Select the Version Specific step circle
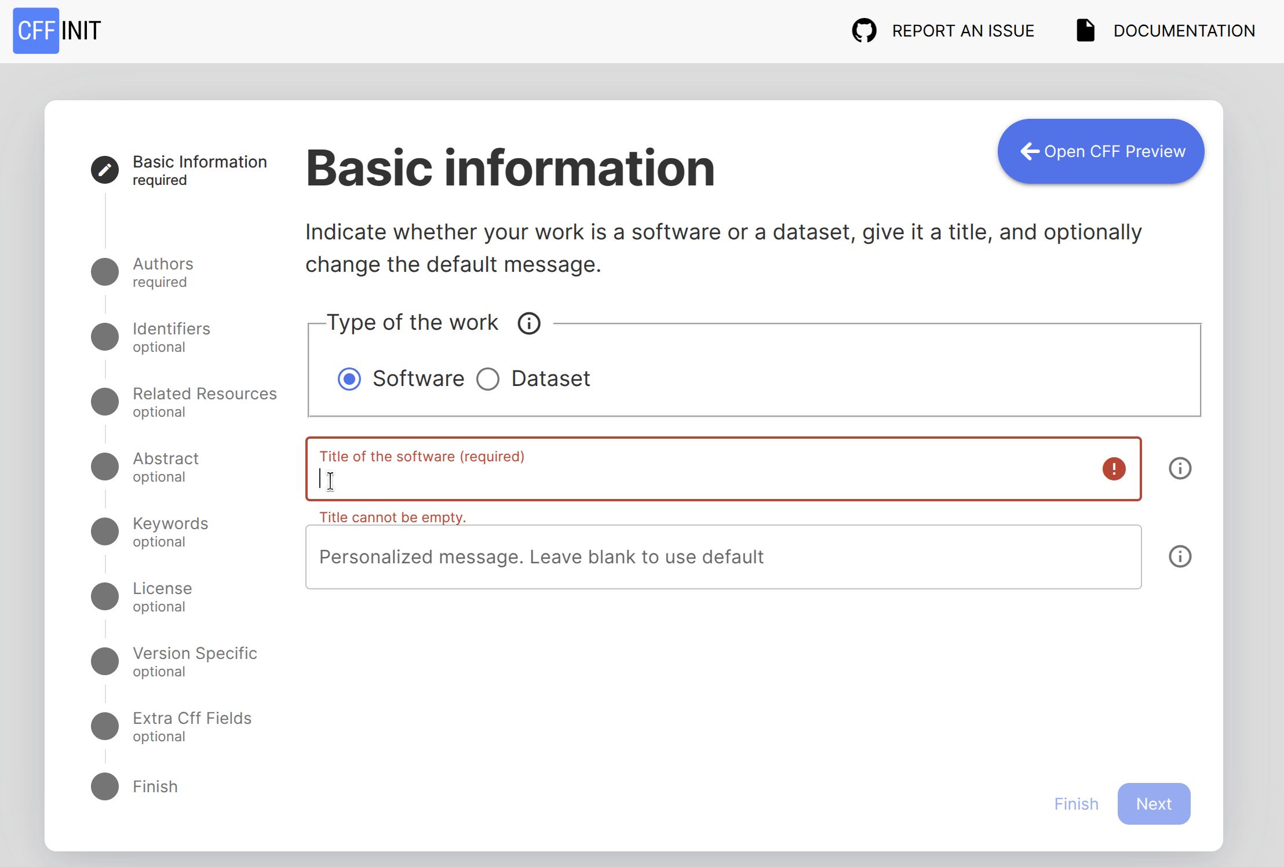Screen dimensions: 1284x867 (x=105, y=661)
